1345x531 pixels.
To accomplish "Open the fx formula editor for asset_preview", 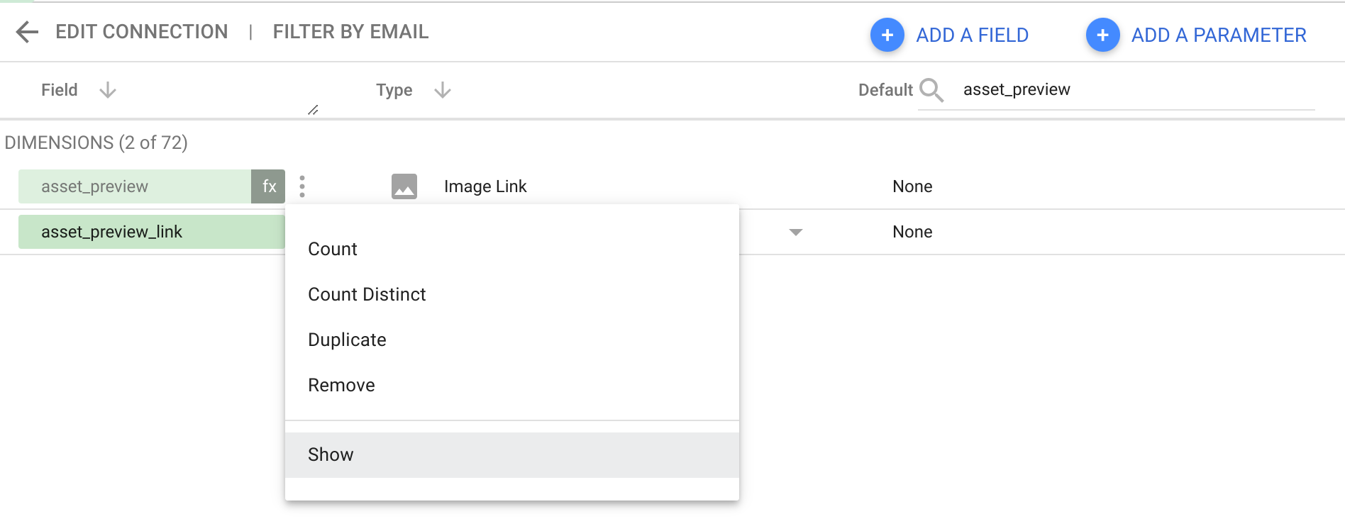I will (x=269, y=186).
